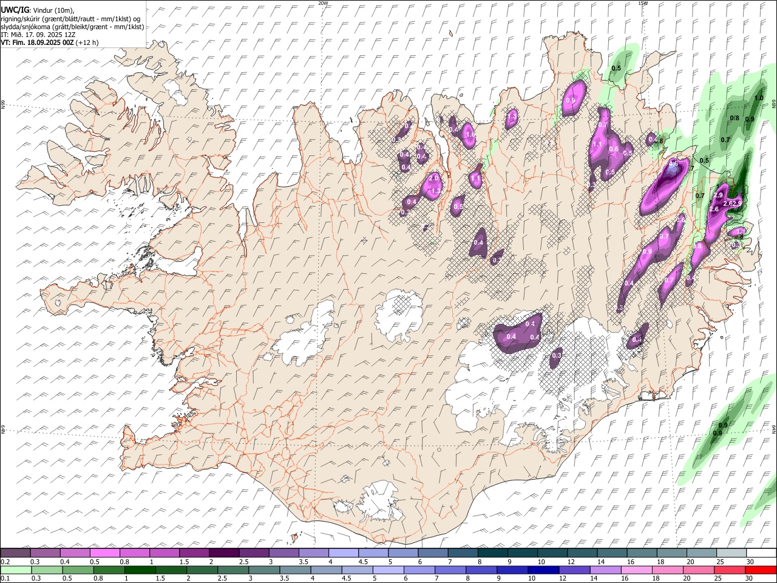The width and height of the screenshot is (777, 583).
Task: Pick green-scale swatch between 0.1 and 0.3
Action: 16,570
